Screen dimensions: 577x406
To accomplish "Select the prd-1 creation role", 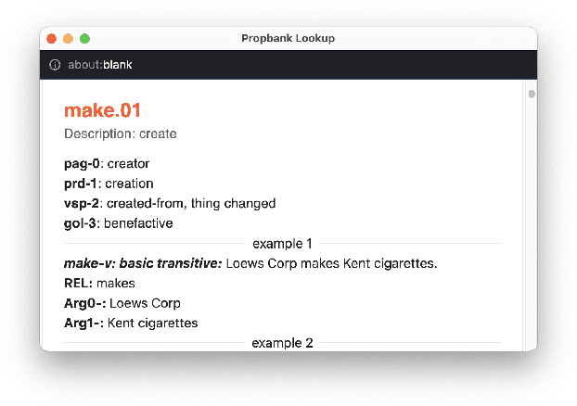I will pyautogui.click(x=109, y=184).
